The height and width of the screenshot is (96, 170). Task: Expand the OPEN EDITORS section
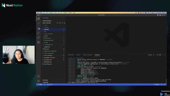[x=53, y=21]
